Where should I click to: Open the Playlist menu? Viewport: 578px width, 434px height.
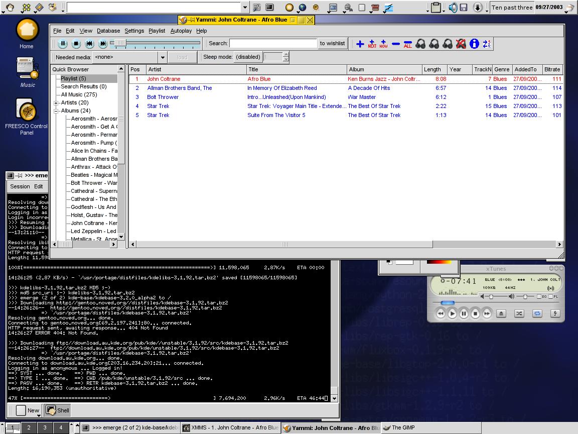coord(157,31)
